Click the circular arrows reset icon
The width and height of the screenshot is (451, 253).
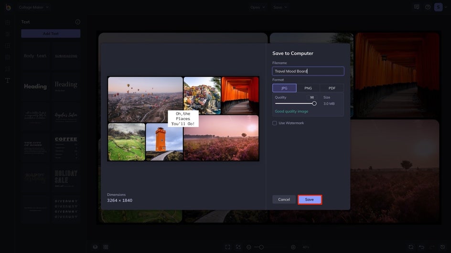click(x=411, y=247)
